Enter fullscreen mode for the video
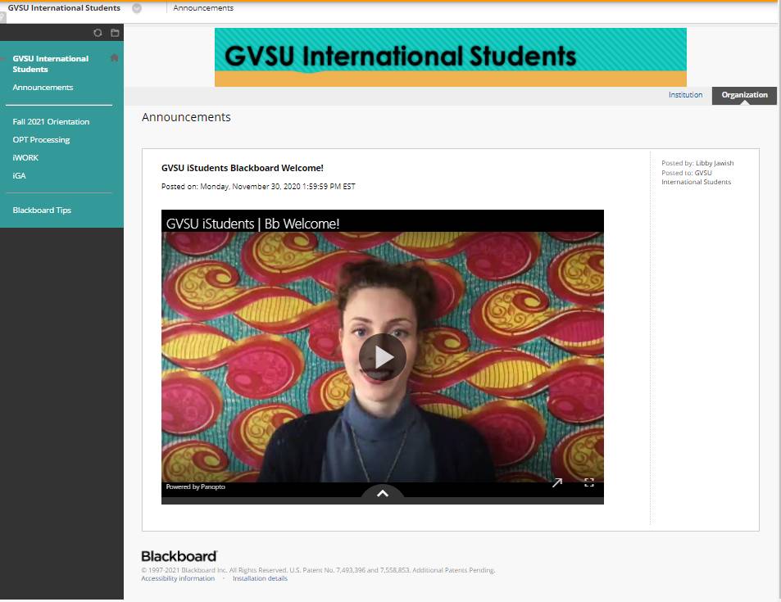This screenshot has height=602, width=781. click(x=588, y=482)
